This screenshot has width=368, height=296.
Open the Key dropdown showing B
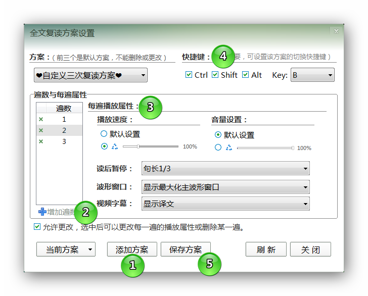(312, 75)
